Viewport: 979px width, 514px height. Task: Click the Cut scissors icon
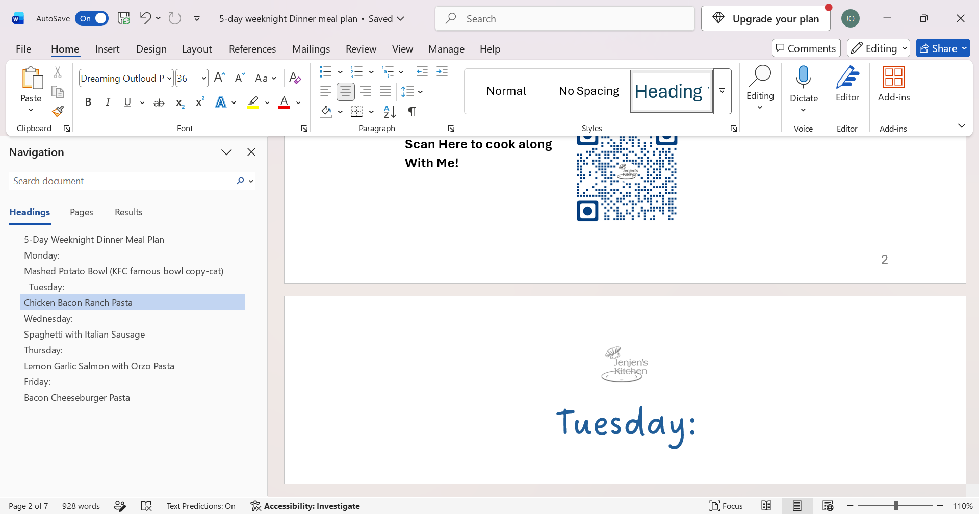click(58, 72)
